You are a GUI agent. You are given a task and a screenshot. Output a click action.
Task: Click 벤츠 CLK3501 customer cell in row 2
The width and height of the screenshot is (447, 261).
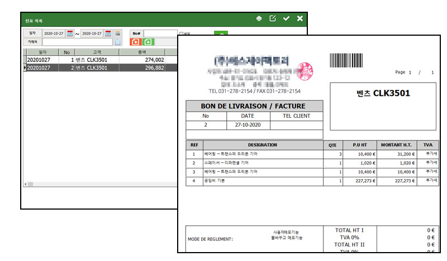point(97,67)
